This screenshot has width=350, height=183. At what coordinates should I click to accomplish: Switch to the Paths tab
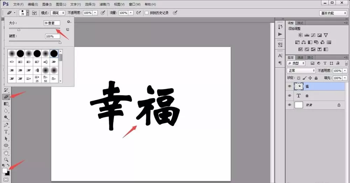coord(310,57)
